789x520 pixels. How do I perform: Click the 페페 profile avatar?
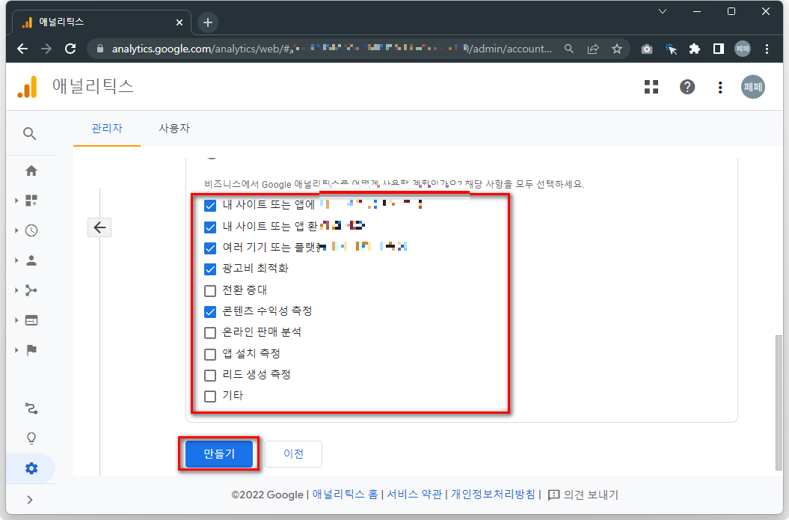752,86
